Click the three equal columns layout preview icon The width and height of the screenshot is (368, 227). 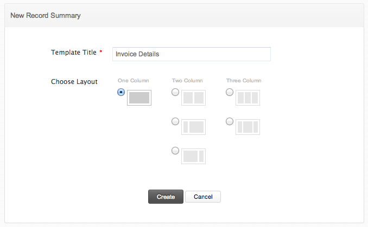point(248,98)
